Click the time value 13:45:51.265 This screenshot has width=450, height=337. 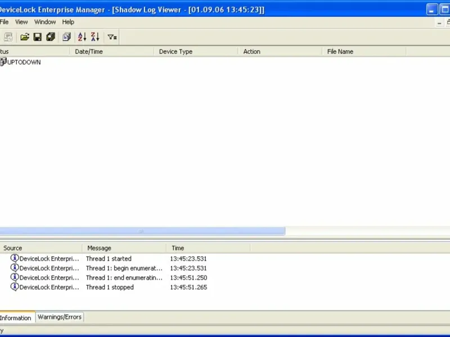pyautogui.click(x=188, y=287)
